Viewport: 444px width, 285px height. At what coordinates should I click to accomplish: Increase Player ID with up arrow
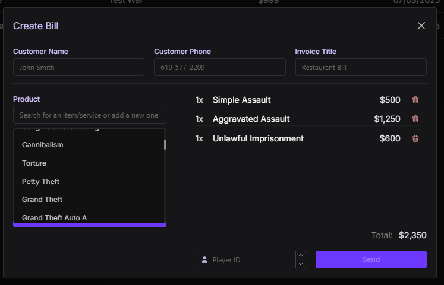301,255
